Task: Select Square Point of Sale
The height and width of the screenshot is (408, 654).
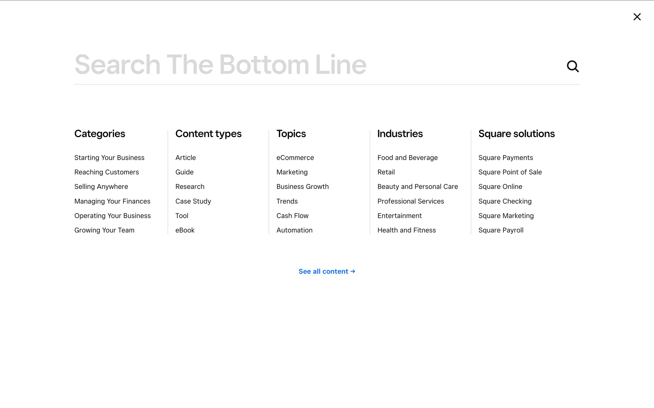Action: [x=510, y=172]
